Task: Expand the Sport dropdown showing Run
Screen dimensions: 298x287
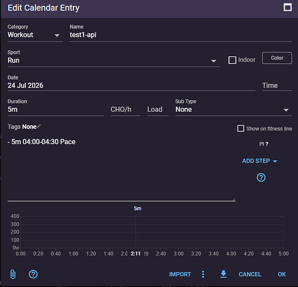Action: pyautogui.click(x=113, y=60)
